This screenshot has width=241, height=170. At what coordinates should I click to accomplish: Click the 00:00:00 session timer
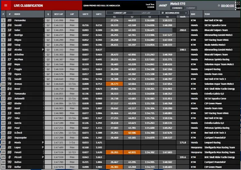(x=227, y=6)
